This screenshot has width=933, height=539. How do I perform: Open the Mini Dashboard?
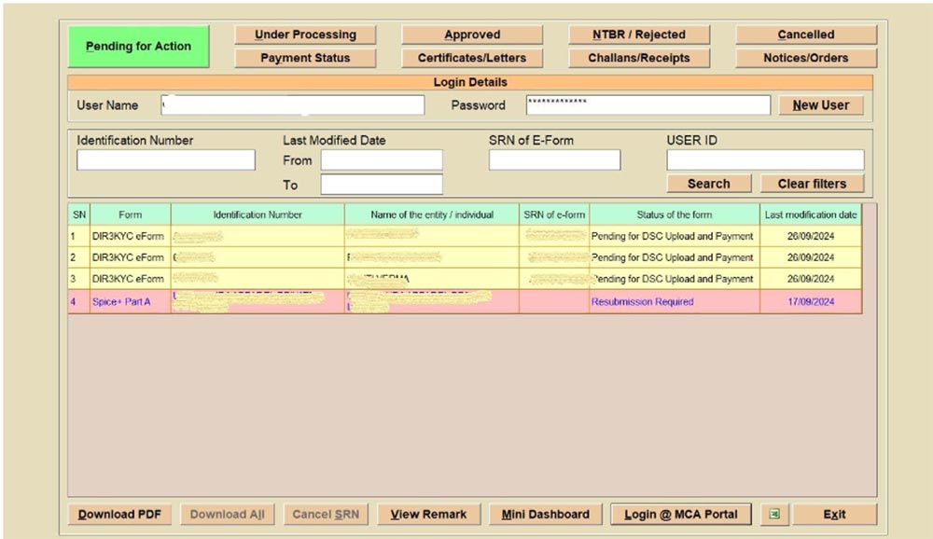tap(546, 514)
